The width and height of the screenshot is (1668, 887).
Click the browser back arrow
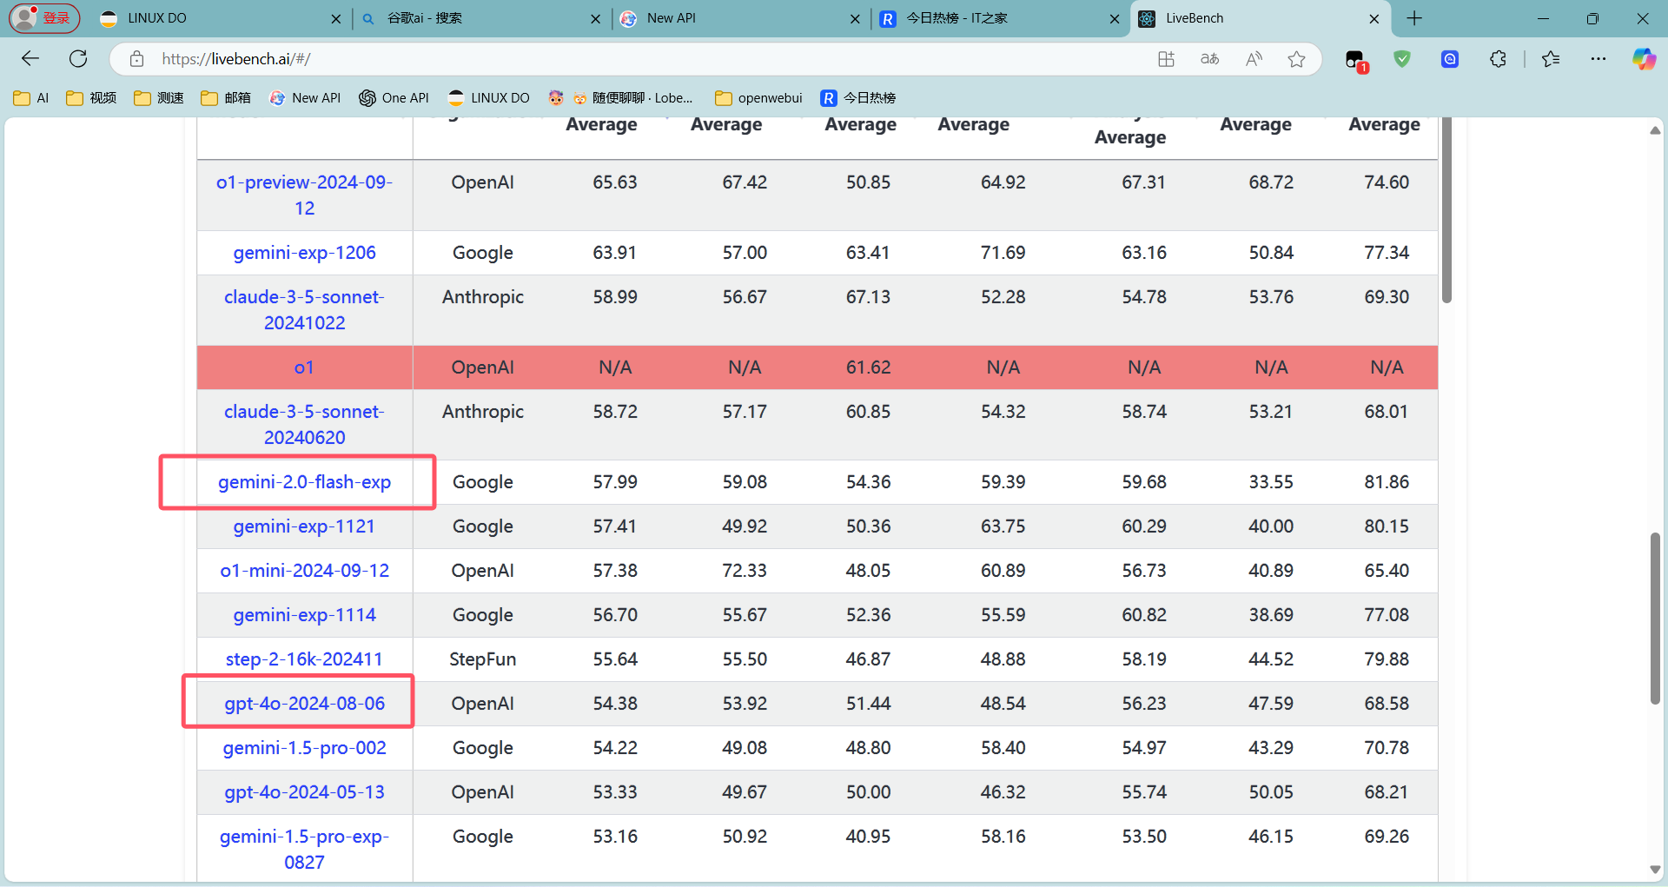[30, 59]
